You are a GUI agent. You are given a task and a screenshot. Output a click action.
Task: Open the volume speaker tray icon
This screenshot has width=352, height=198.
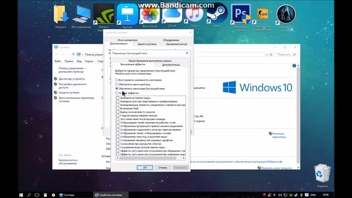pos(280,195)
